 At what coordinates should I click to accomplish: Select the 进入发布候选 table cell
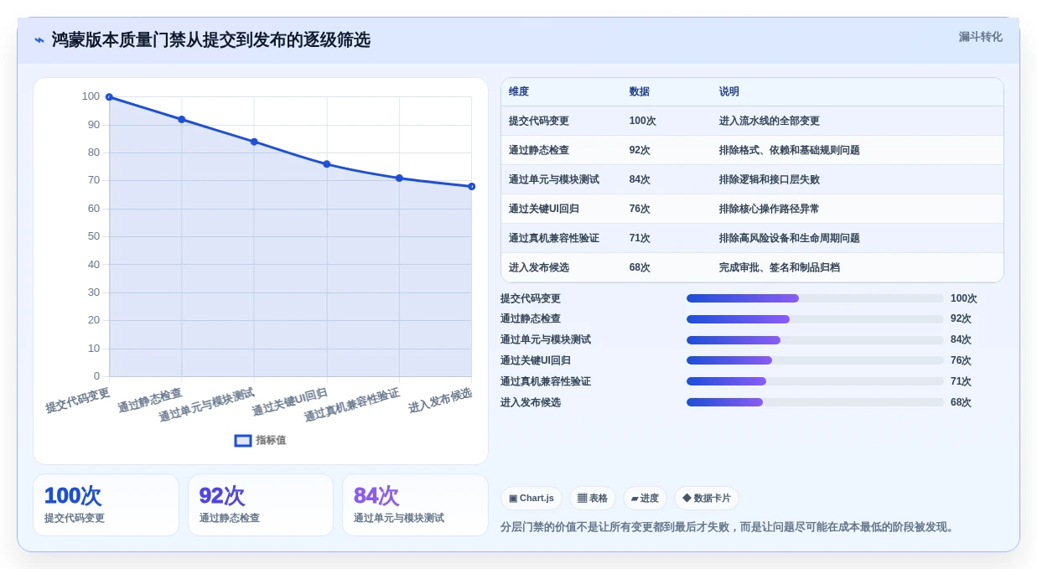[539, 267]
